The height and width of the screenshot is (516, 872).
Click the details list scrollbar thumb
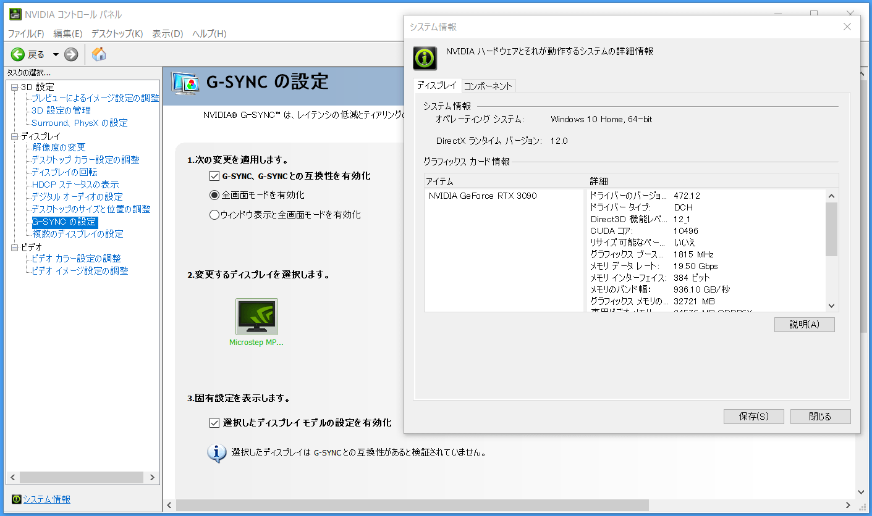[x=831, y=229]
